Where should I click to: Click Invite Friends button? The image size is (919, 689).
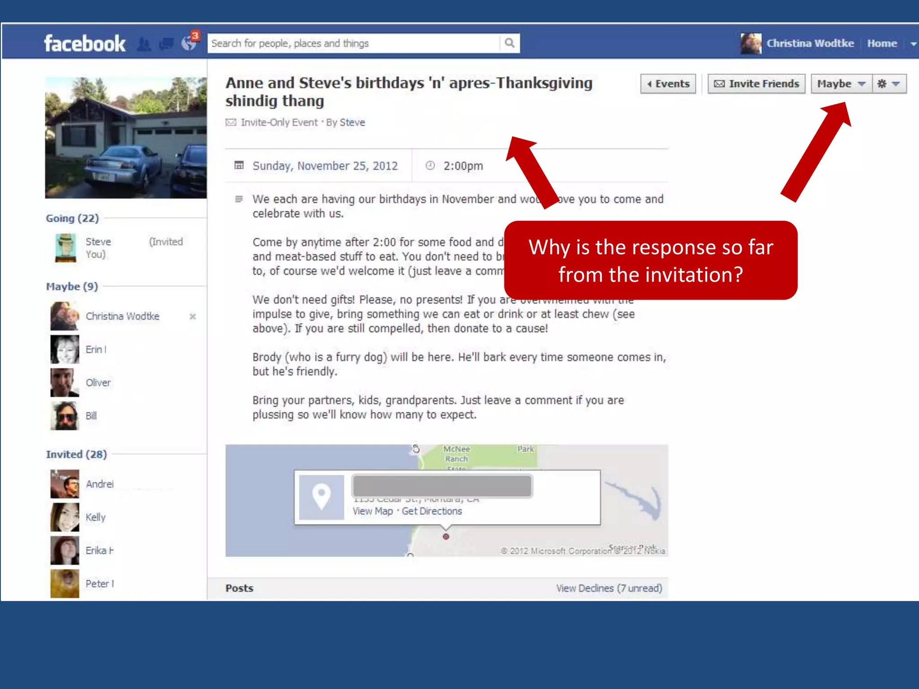coord(757,84)
